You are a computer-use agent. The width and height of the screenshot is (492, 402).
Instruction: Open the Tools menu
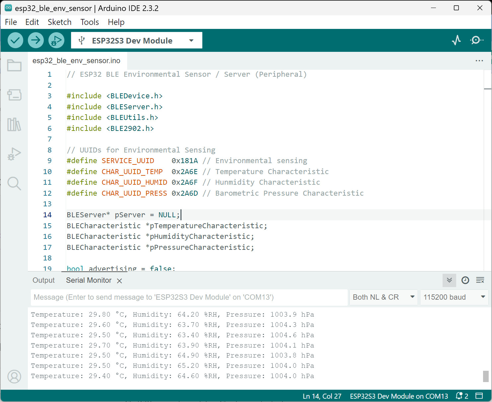(x=90, y=22)
